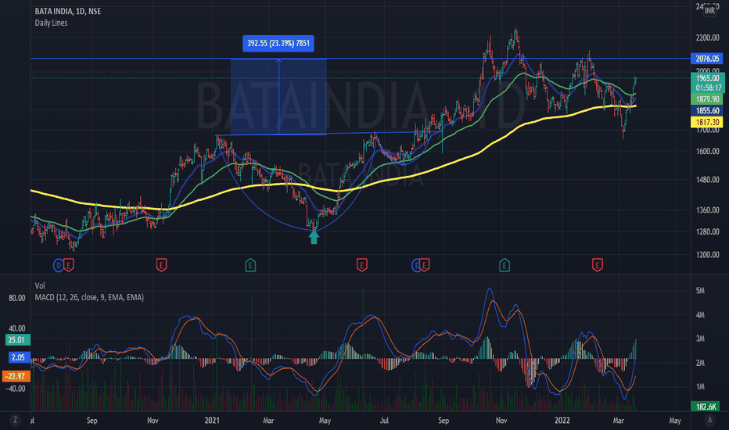Click the Daily Lines indicator label
The image size is (729, 430).
[x=51, y=23]
